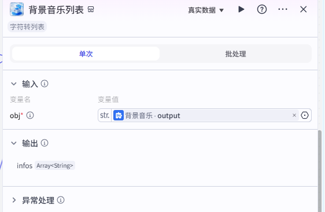This screenshot has height=212, width=325.
Task: Close the node configuration panel
Action: coord(304,9)
